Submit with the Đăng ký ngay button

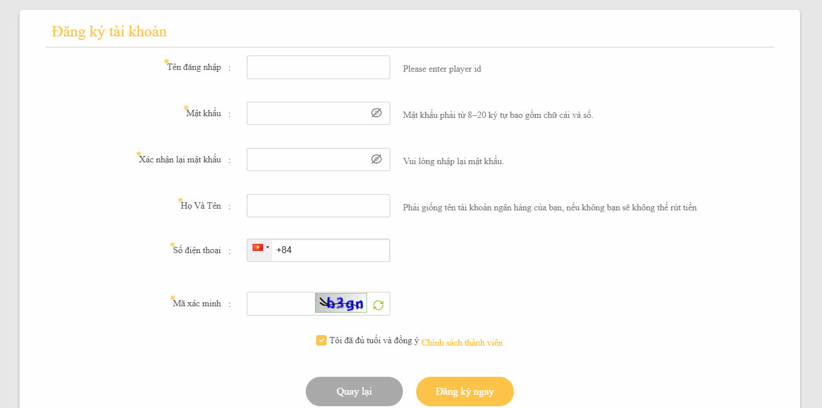465,391
